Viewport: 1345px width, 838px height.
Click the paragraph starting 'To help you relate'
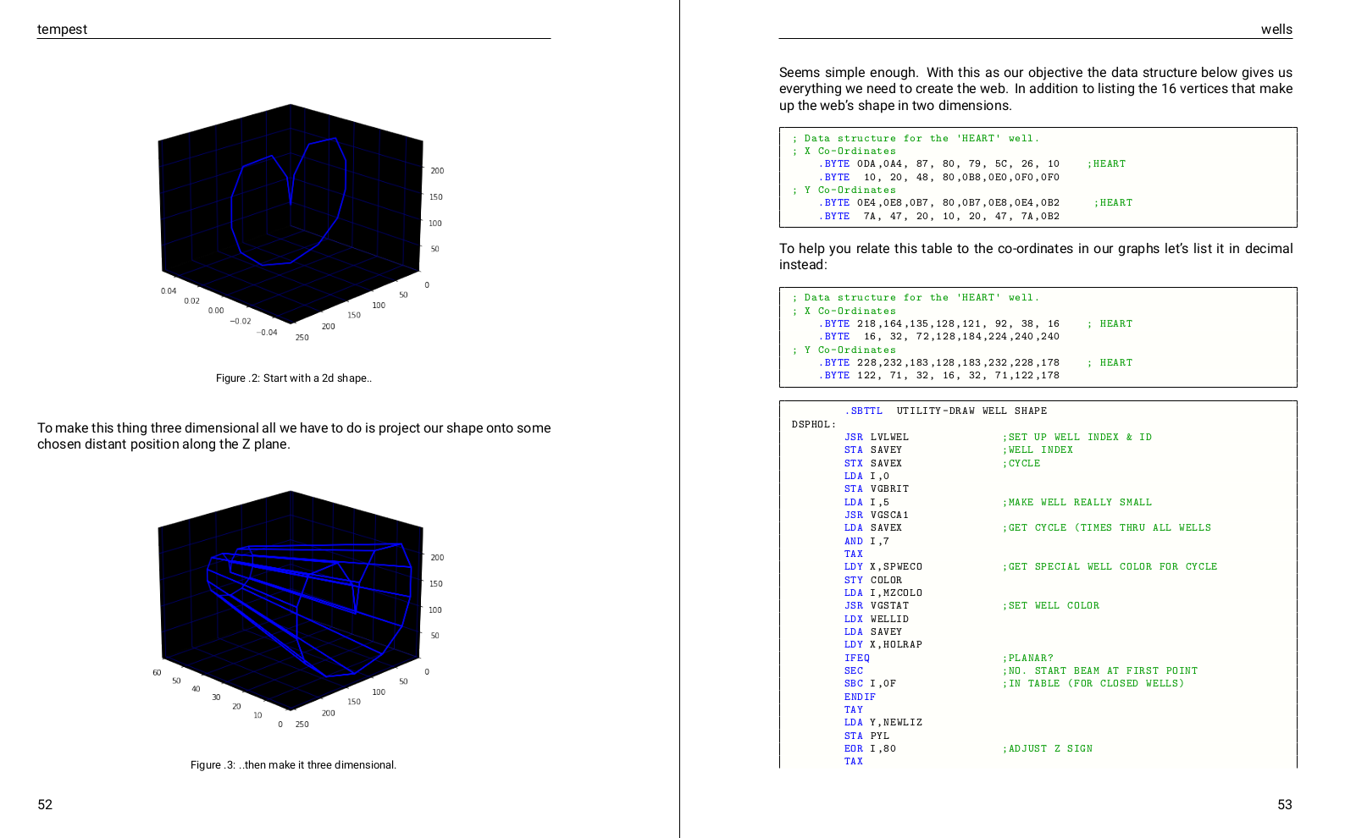(1035, 256)
